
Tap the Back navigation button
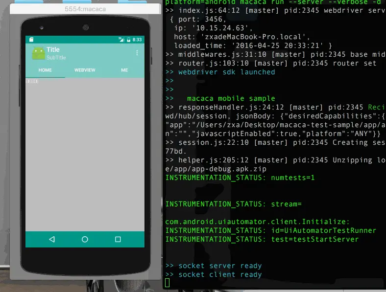[x=52, y=239]
